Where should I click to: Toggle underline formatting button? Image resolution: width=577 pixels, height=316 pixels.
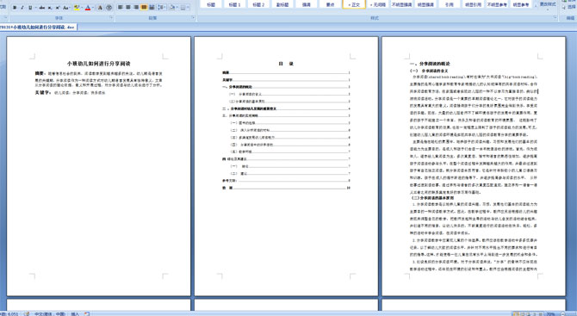[30, 8]
